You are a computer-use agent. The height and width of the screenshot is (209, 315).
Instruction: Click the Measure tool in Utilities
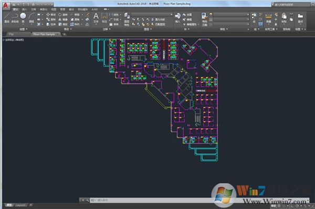pyautogui.click(x=269, y=18)
